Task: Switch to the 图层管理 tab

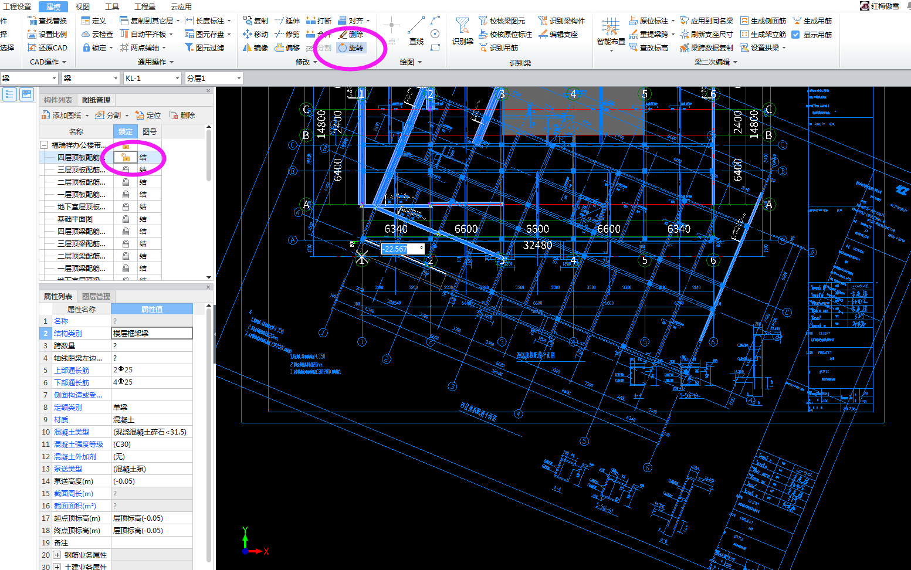Action: point(96,296)
